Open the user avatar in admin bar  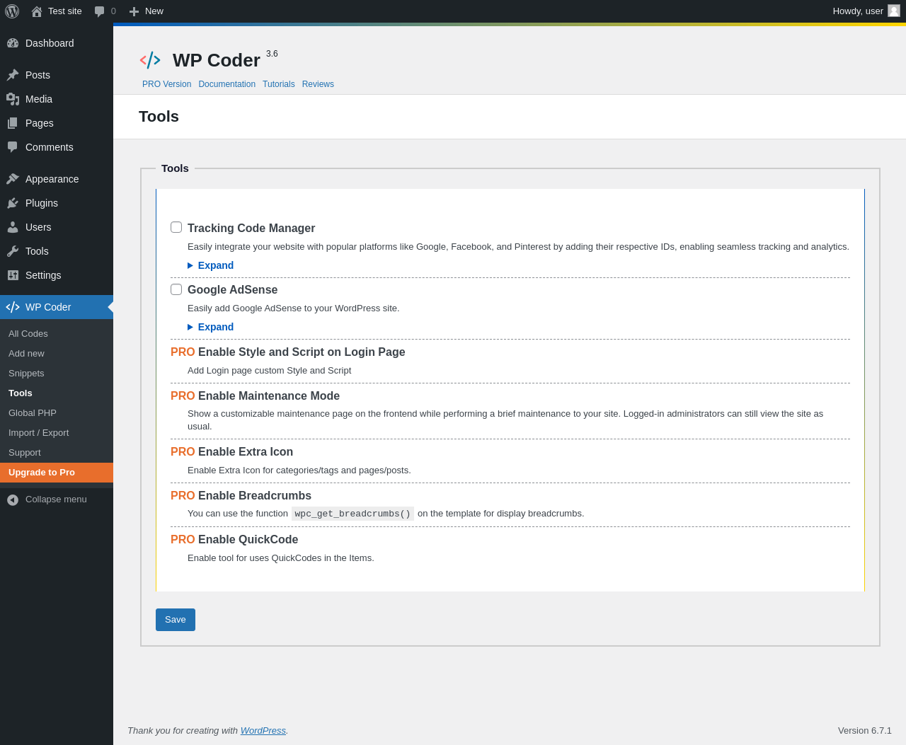894,11
